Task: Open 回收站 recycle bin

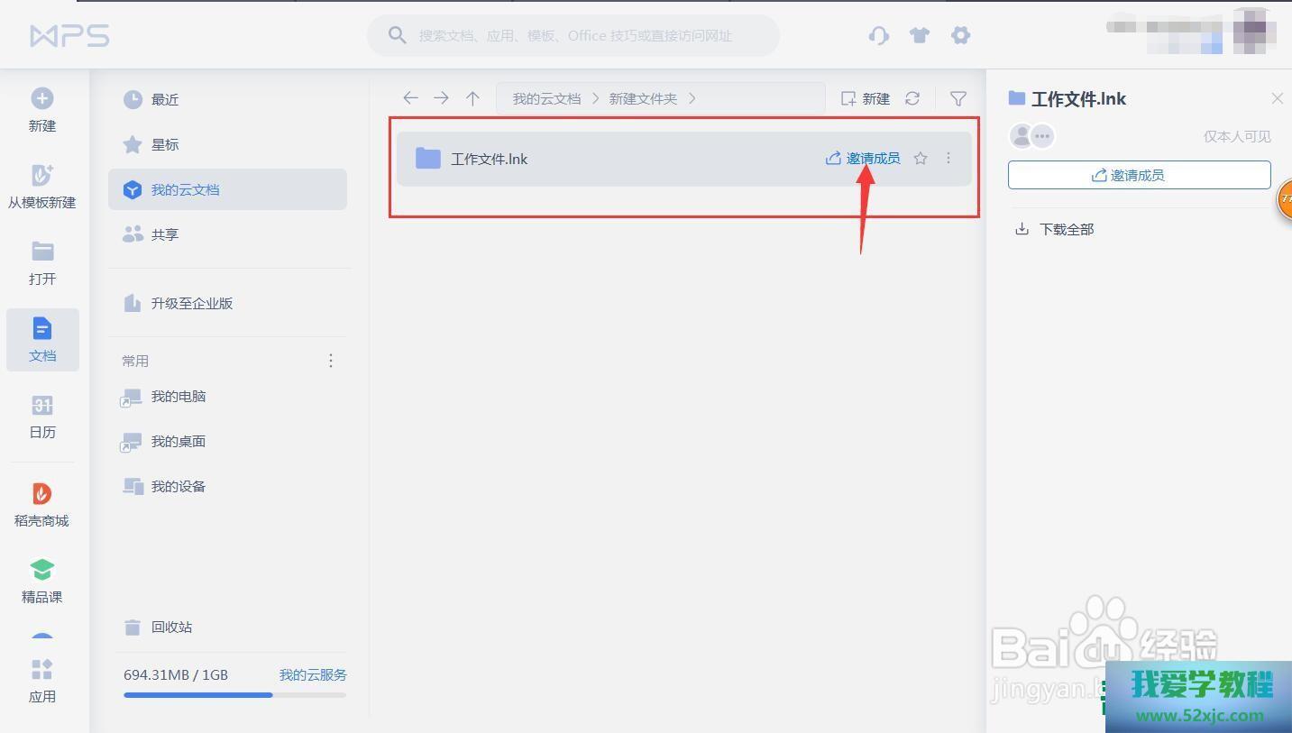Action: coord(170,627)
